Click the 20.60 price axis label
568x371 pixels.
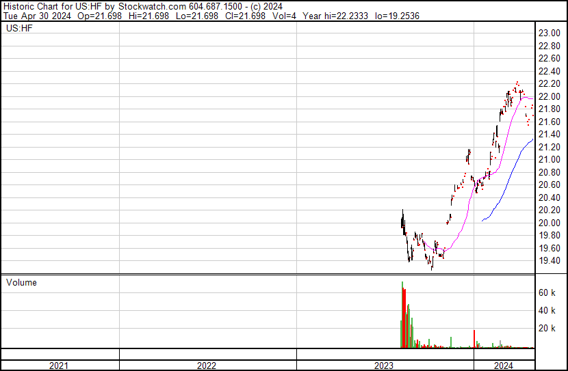[549, 184]
